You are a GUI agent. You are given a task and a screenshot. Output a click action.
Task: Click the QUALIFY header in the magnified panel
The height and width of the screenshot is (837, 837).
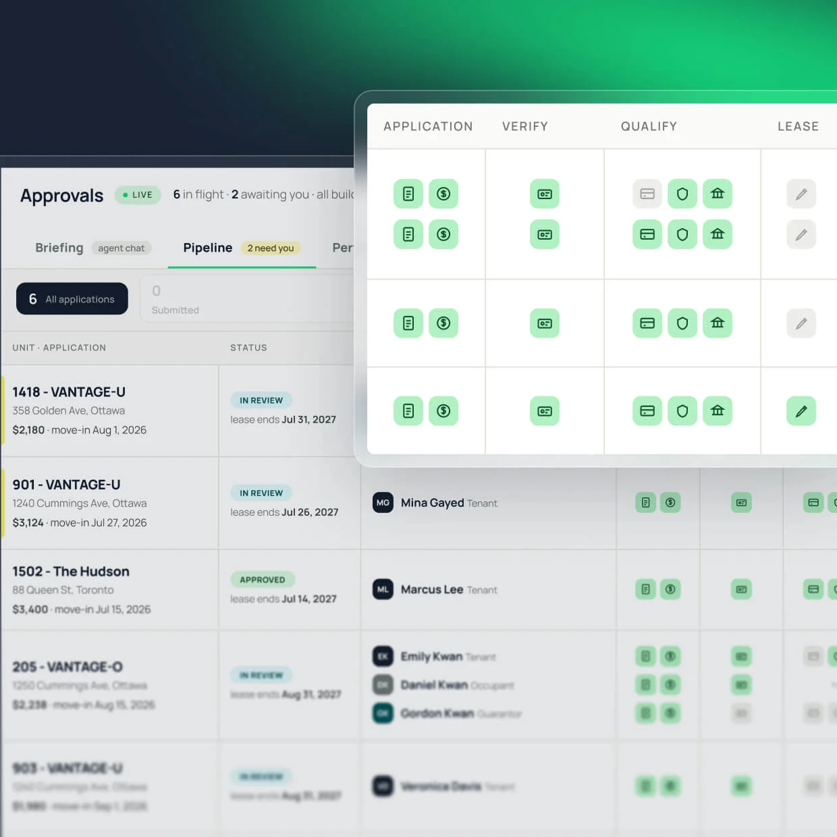point(649,126)
